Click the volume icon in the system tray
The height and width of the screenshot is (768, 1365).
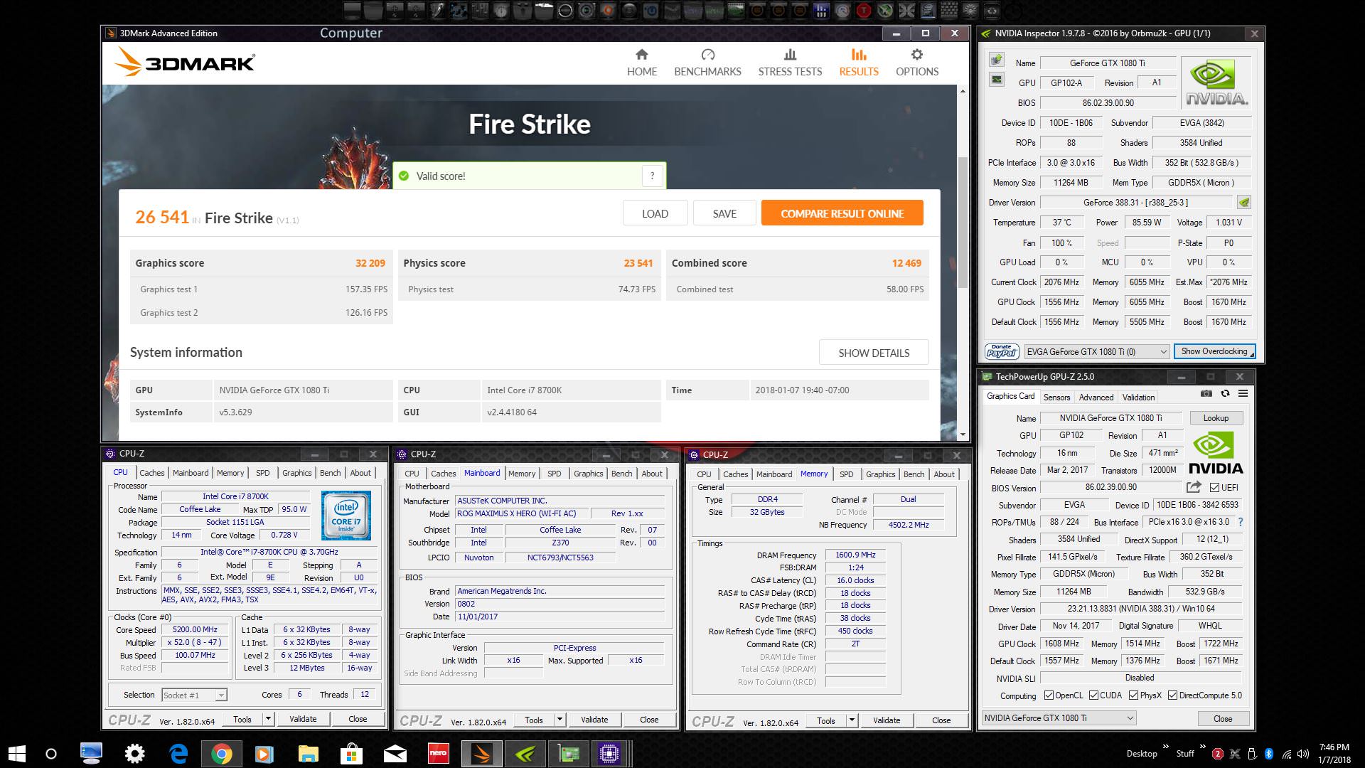point(1303,754)
